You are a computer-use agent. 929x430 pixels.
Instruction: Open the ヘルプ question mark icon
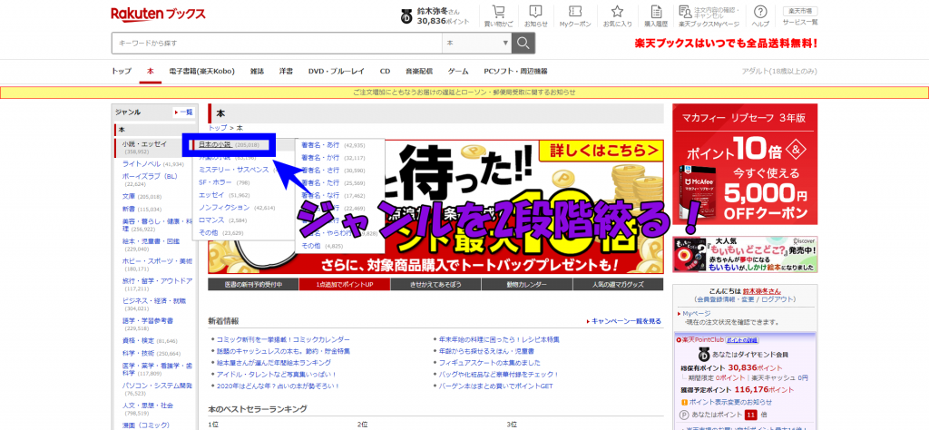point(760,16)
